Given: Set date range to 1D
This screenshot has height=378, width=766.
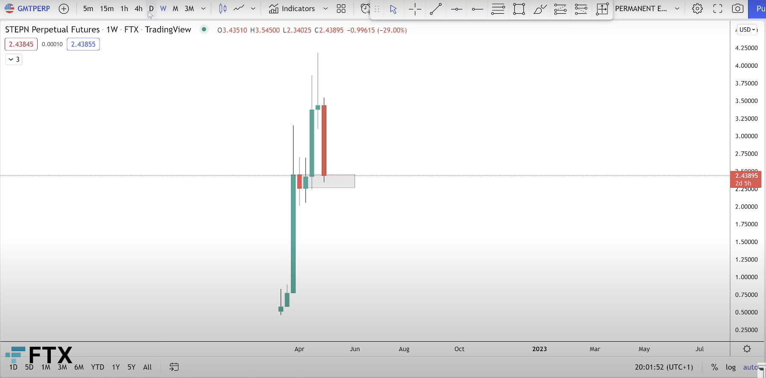Looking at the screenshot, I should point(13,367).
